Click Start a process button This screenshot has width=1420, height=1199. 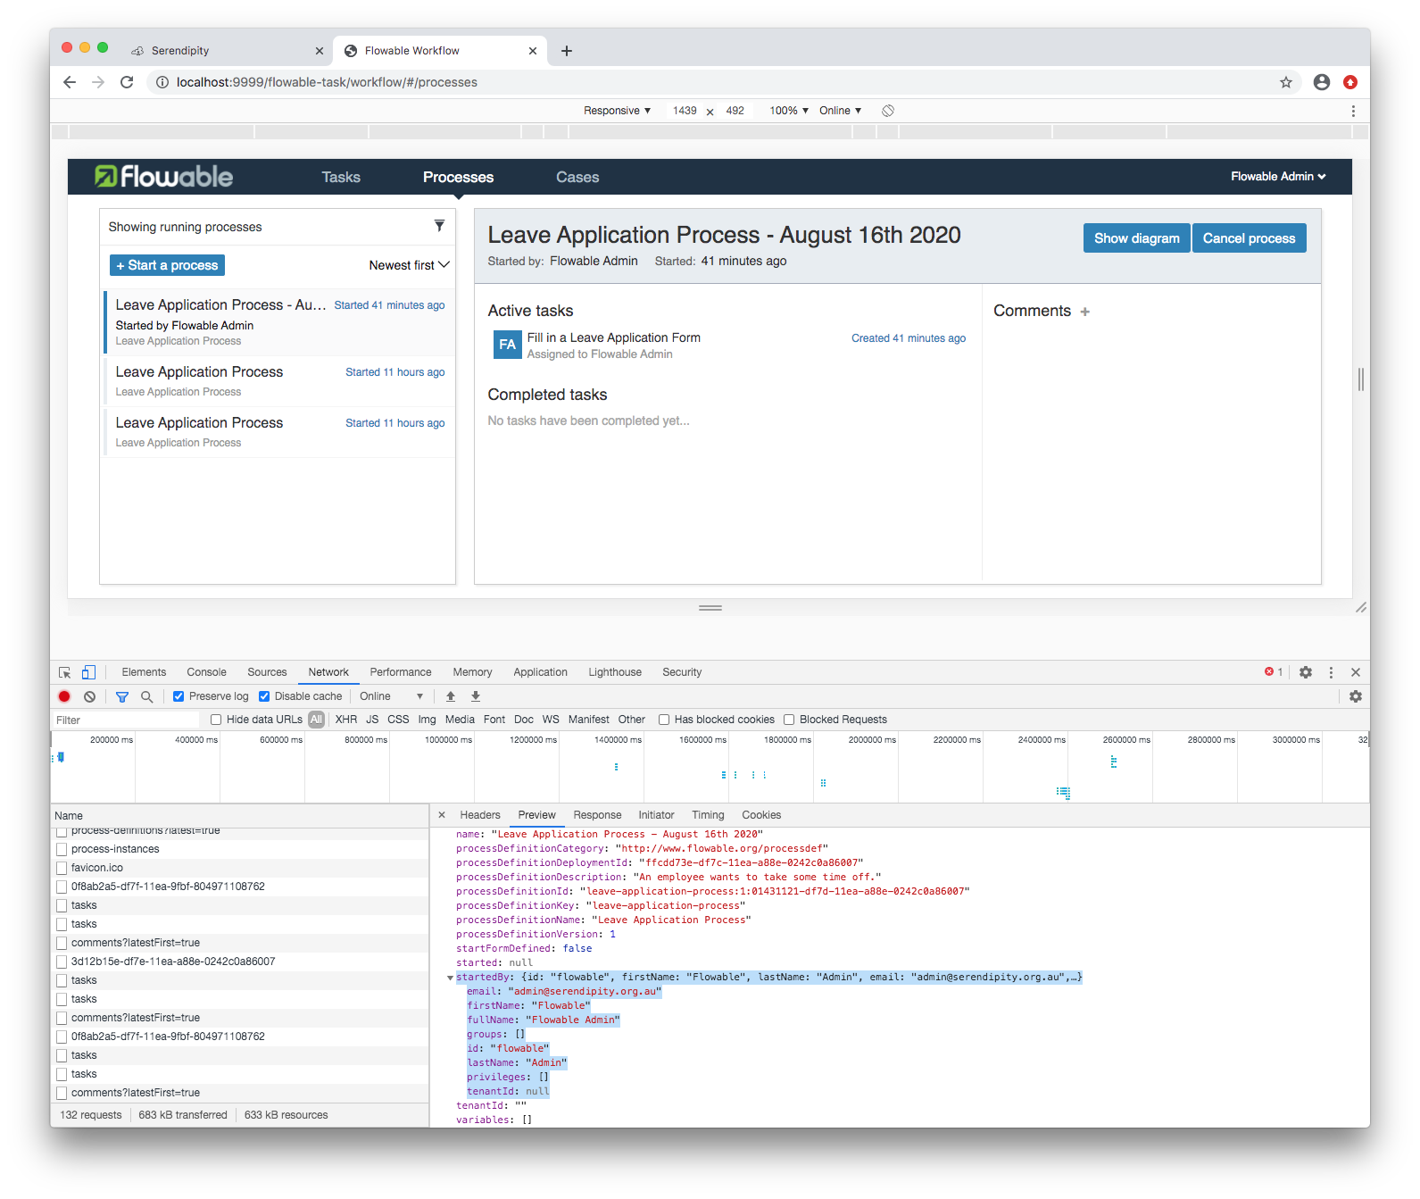pyautogui.click(x=167, y=265)
